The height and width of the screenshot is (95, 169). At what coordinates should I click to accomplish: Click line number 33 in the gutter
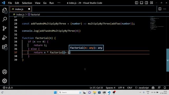click(x=16, y=38)
